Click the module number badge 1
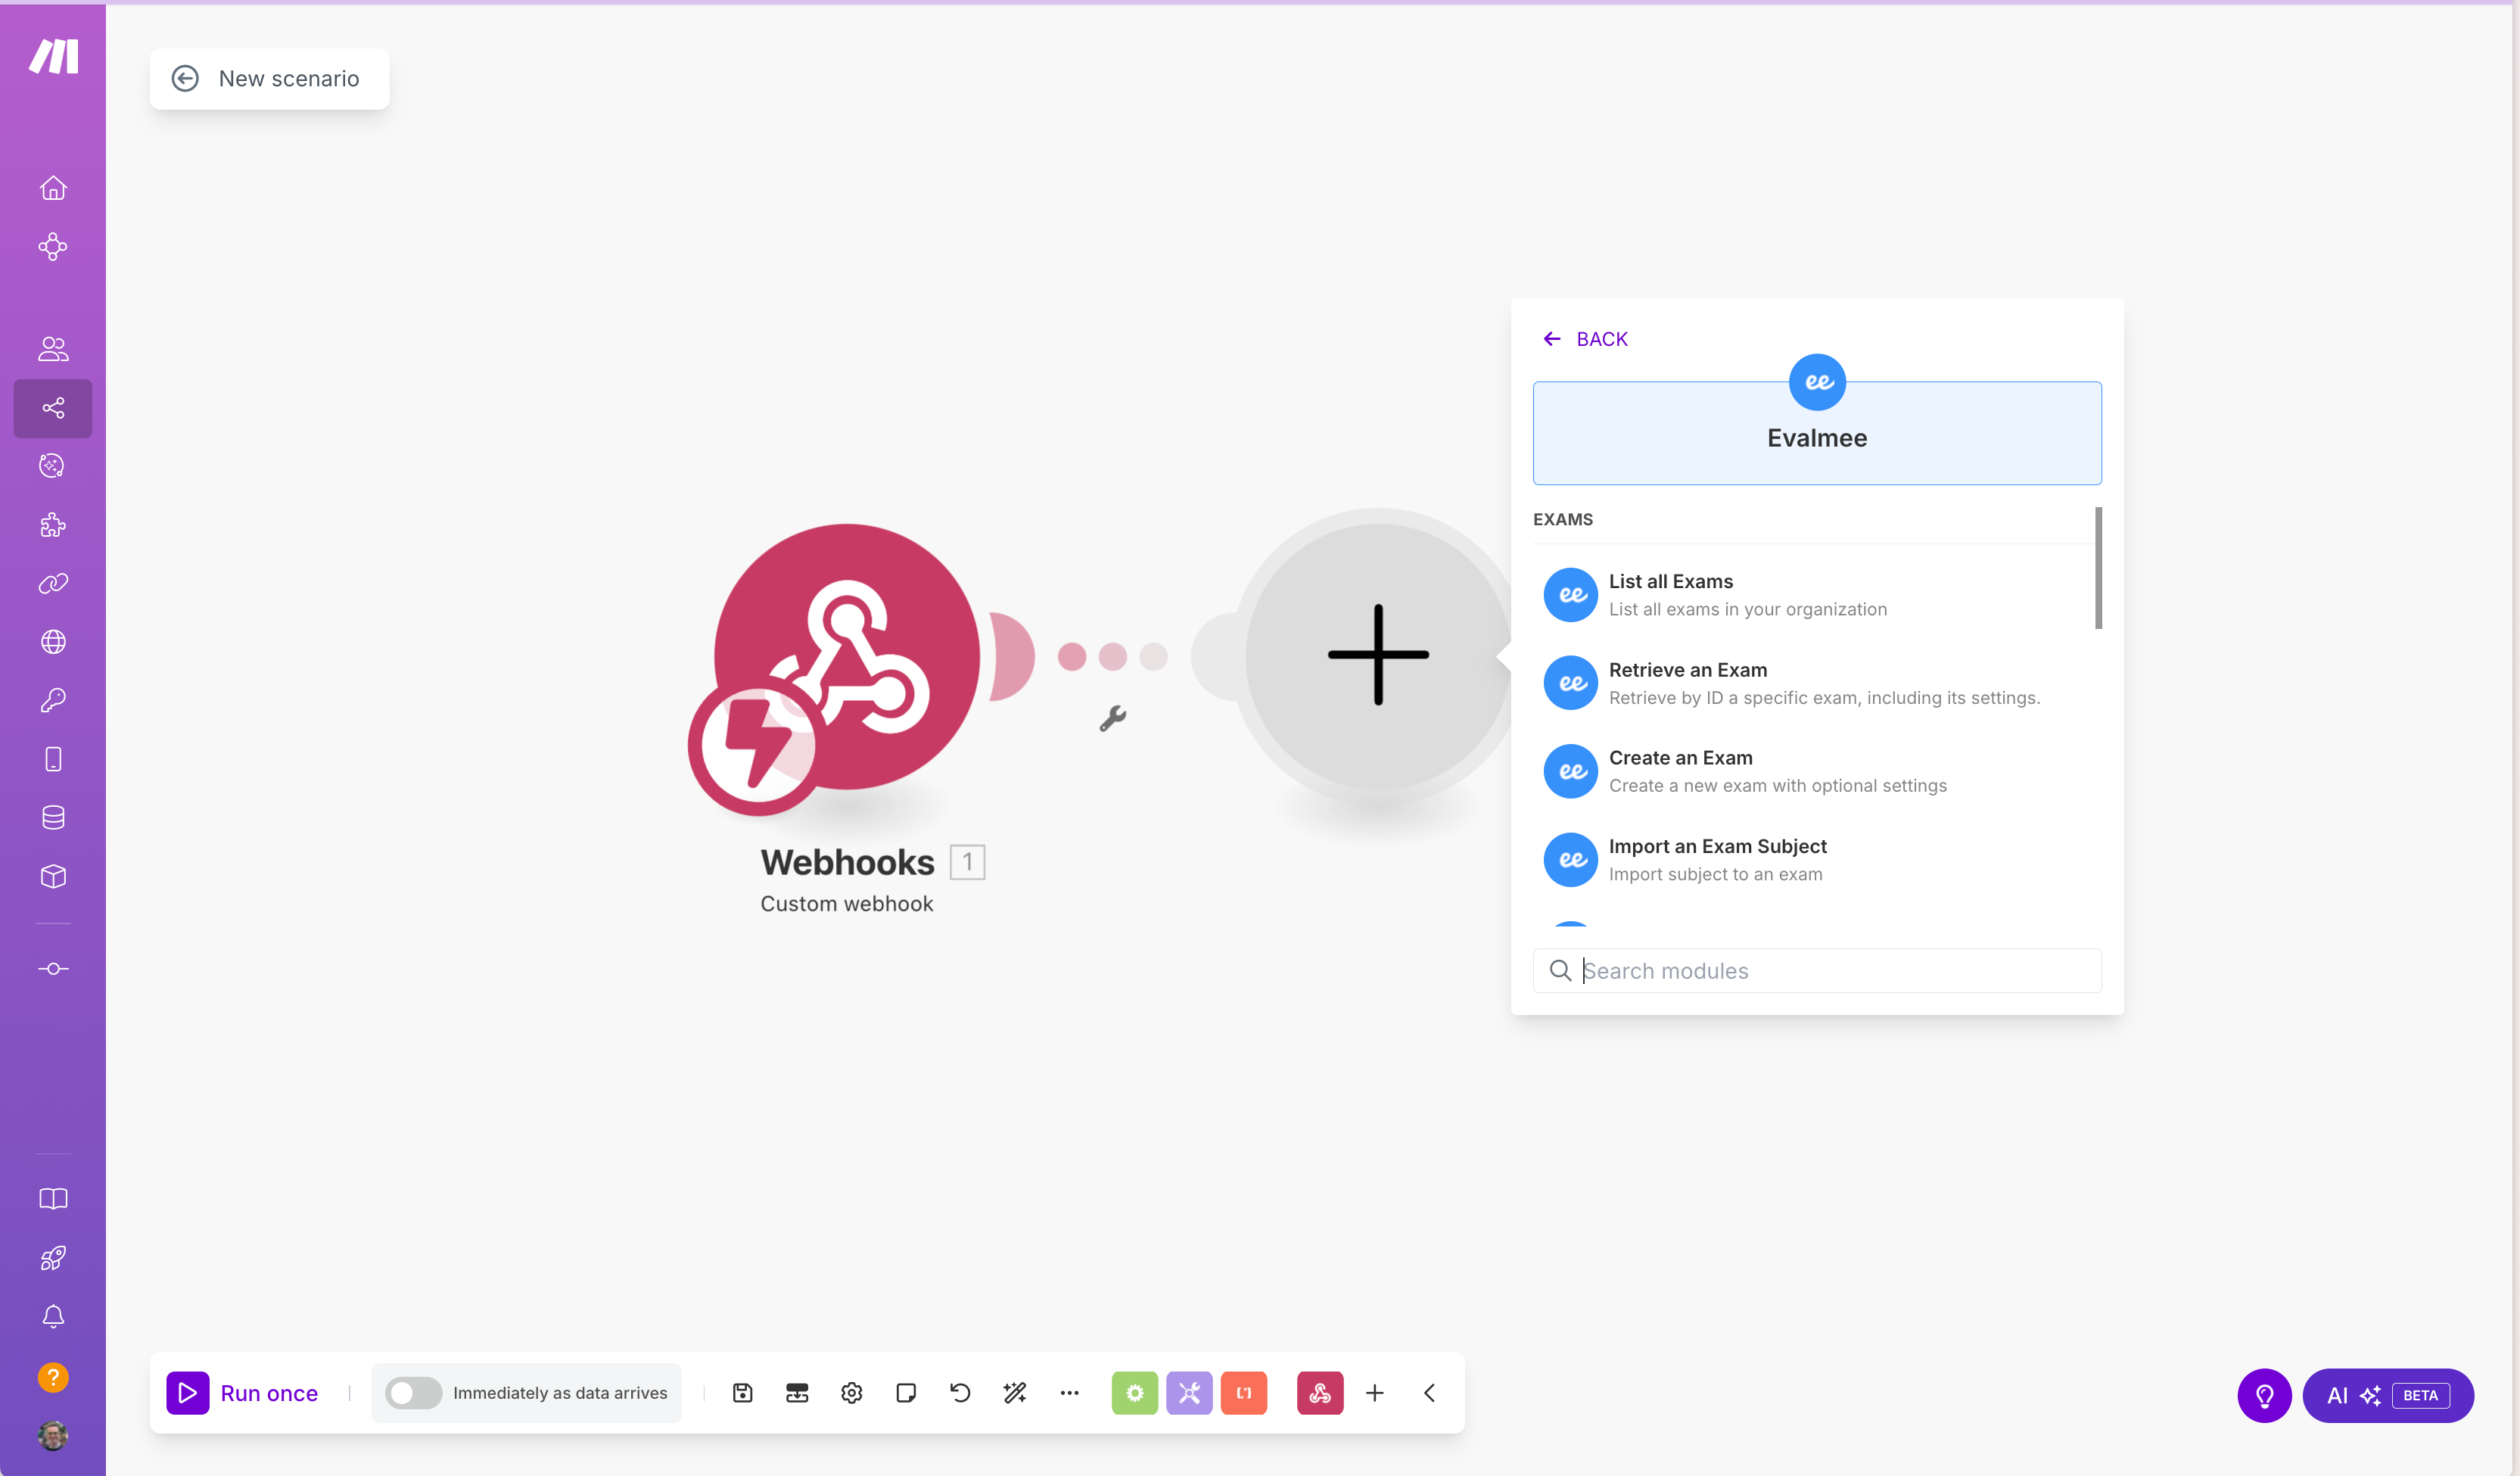This screenshot has height=1476, width=2520. tap(967, 862)
